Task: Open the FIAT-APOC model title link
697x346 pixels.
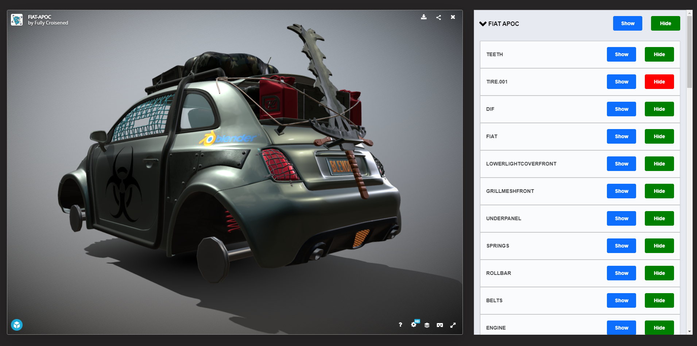Action: (x=39, y=17)
